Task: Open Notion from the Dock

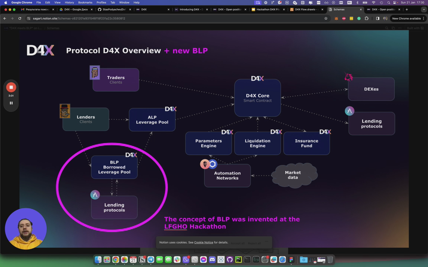Action: 142,260
